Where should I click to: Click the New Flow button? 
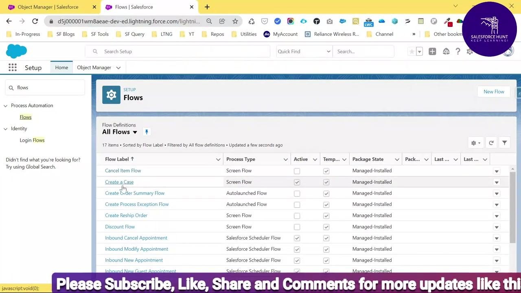494,92
